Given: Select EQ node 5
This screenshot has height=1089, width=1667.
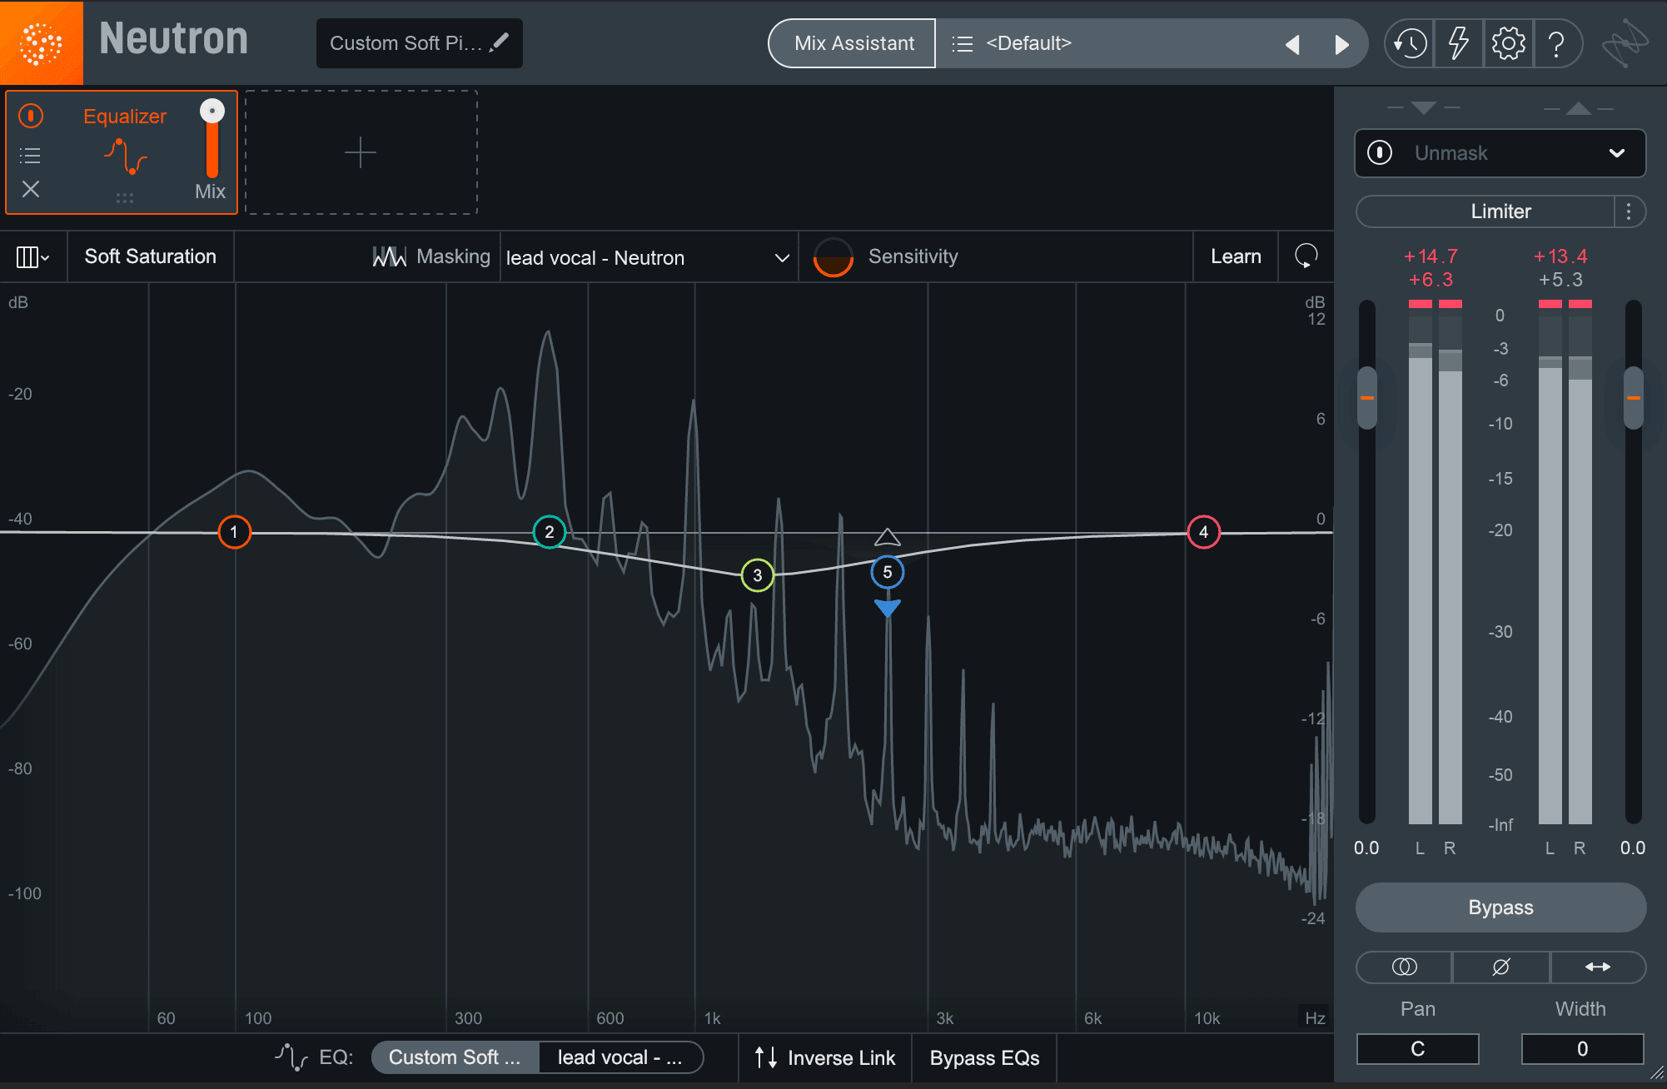Looking at the screenshot, I should pyautogui.click(x=887, y=572).
